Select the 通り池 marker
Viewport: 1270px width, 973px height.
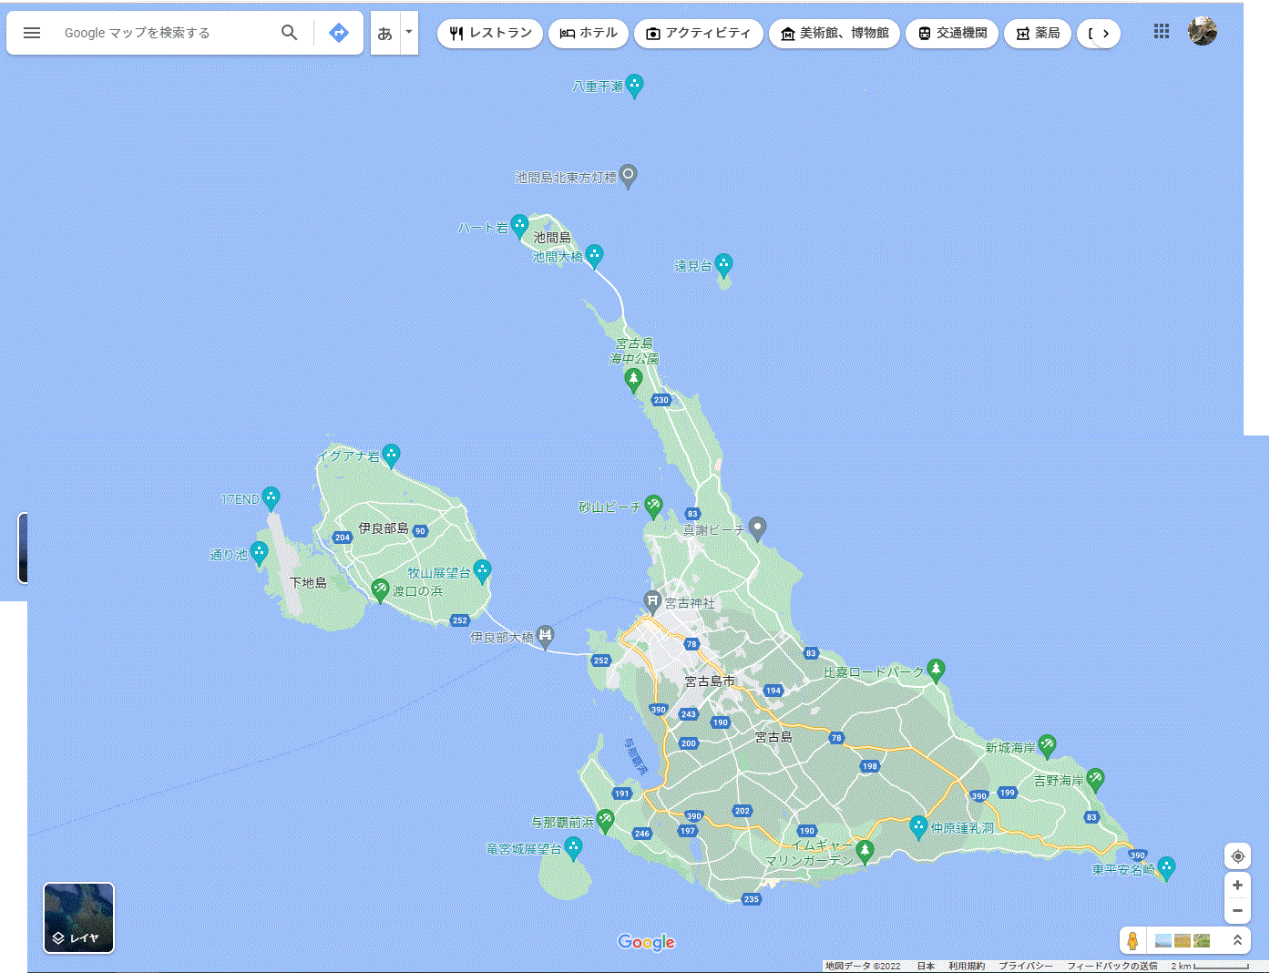point(260,552)
